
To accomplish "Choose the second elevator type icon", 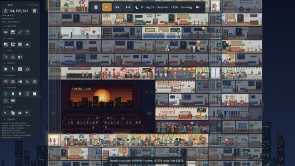I will [13, 94].
